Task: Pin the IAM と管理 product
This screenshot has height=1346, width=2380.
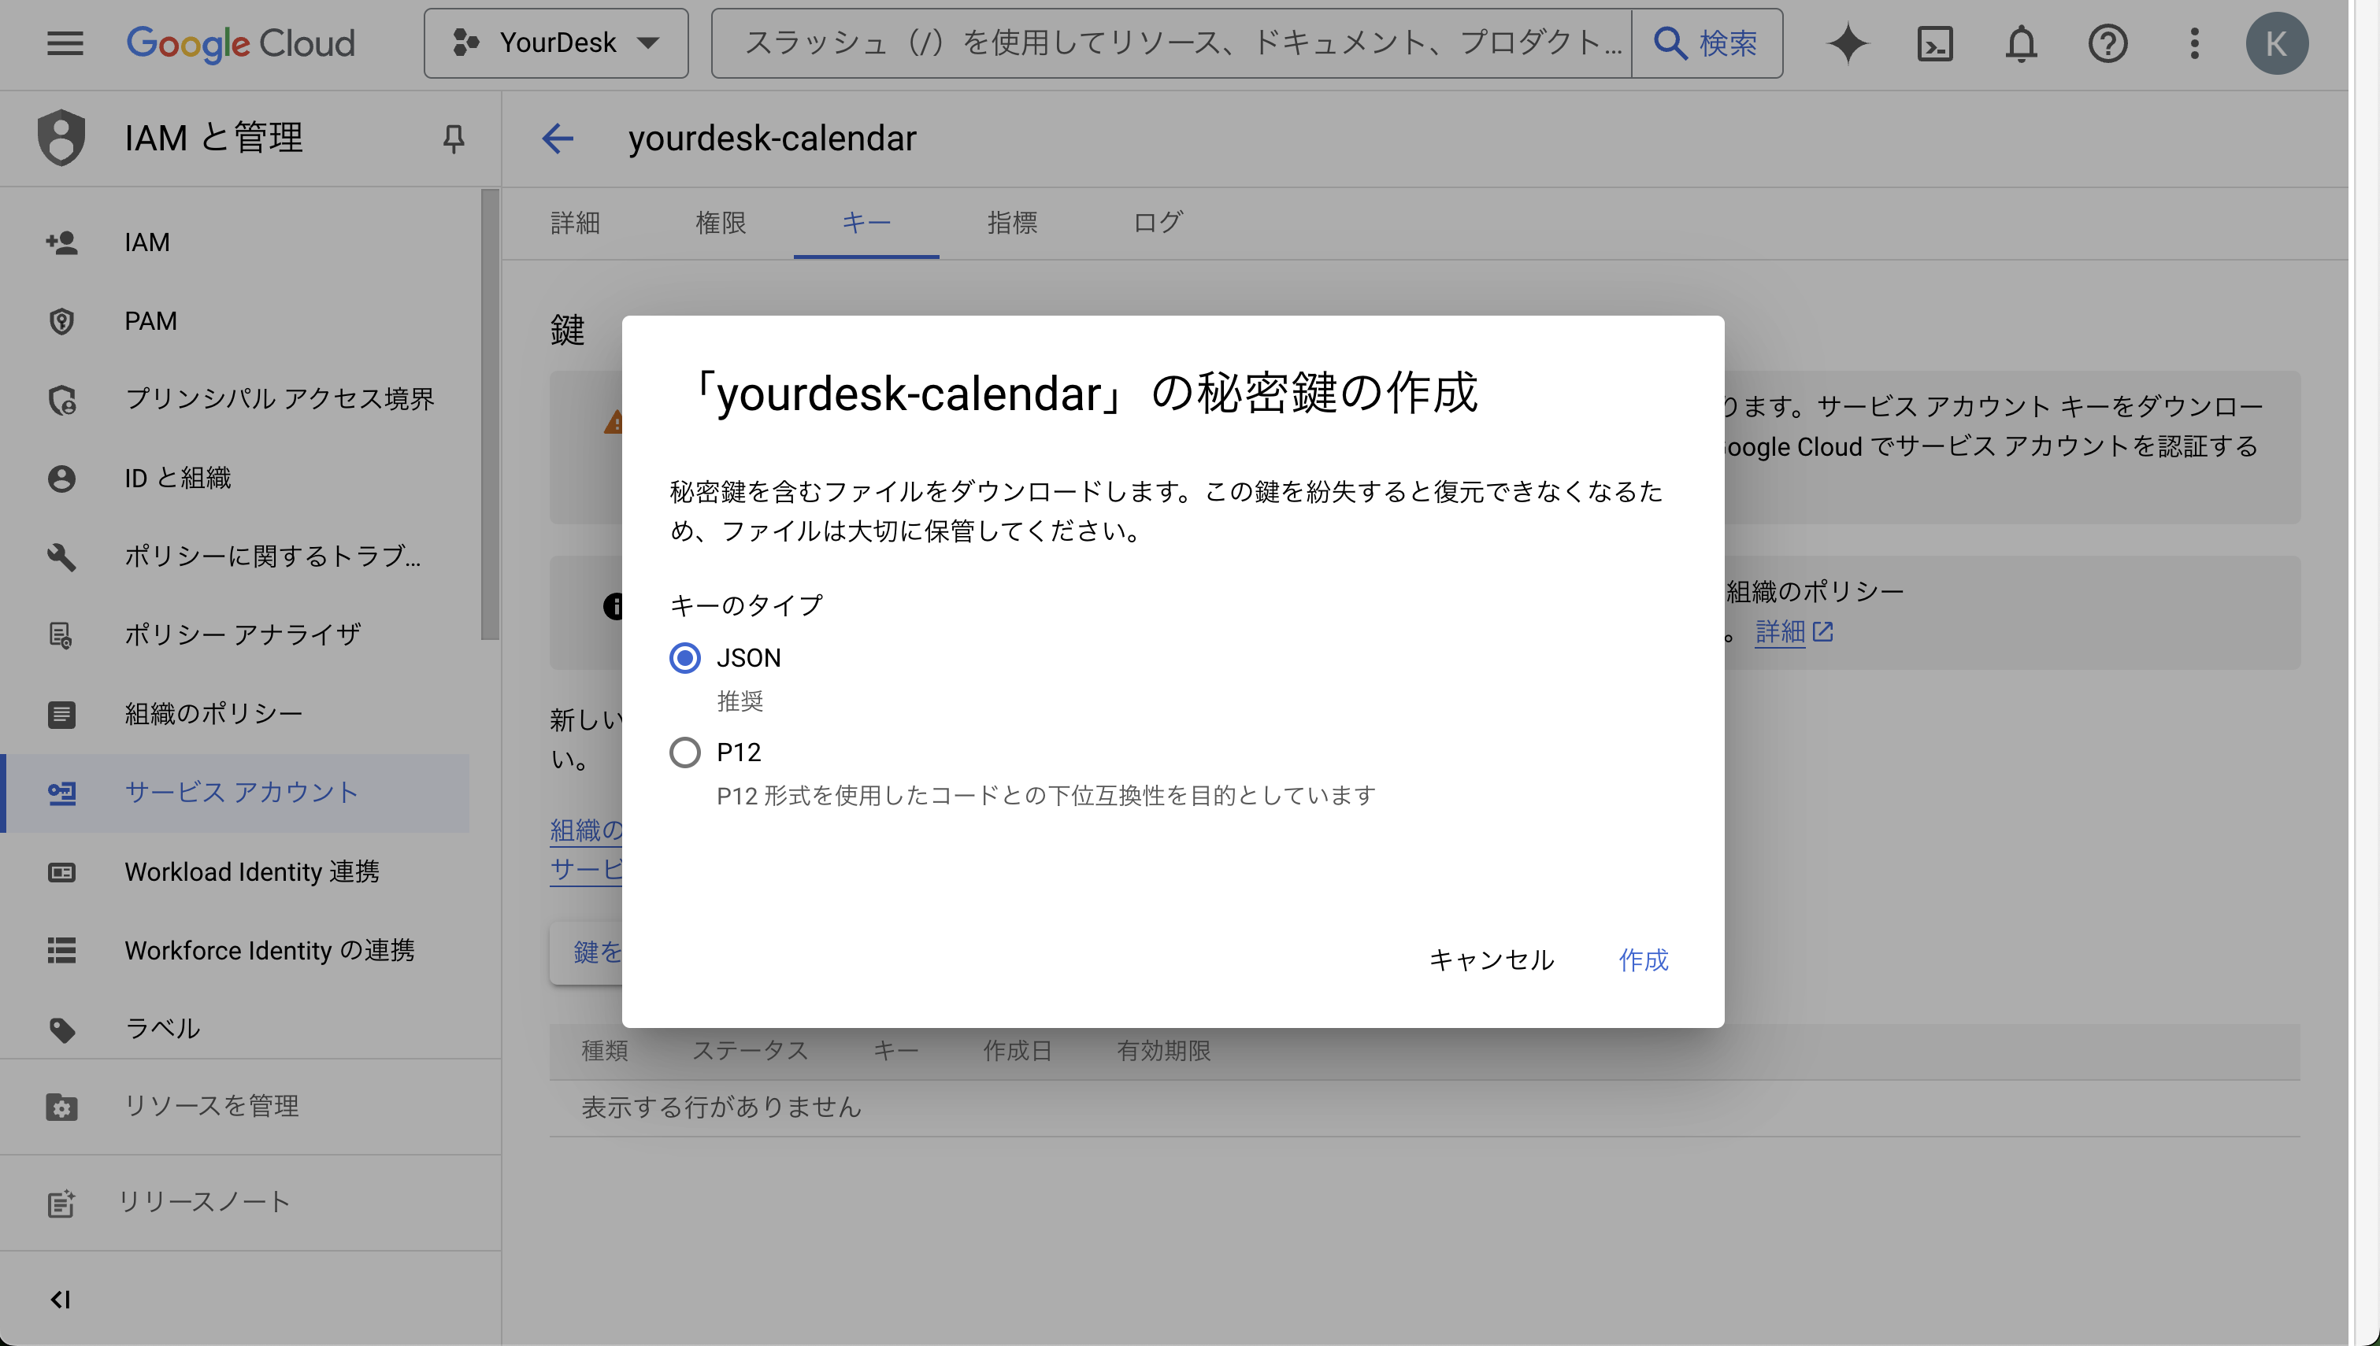Action: tap(453, 139)
